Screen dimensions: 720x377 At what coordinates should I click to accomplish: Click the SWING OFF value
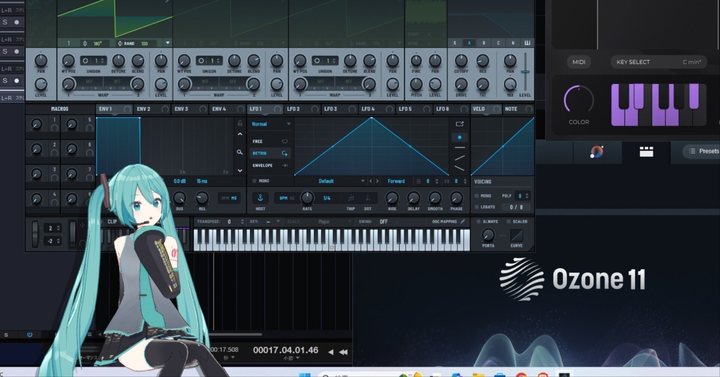pyautogui.click(x=383, y=222)
